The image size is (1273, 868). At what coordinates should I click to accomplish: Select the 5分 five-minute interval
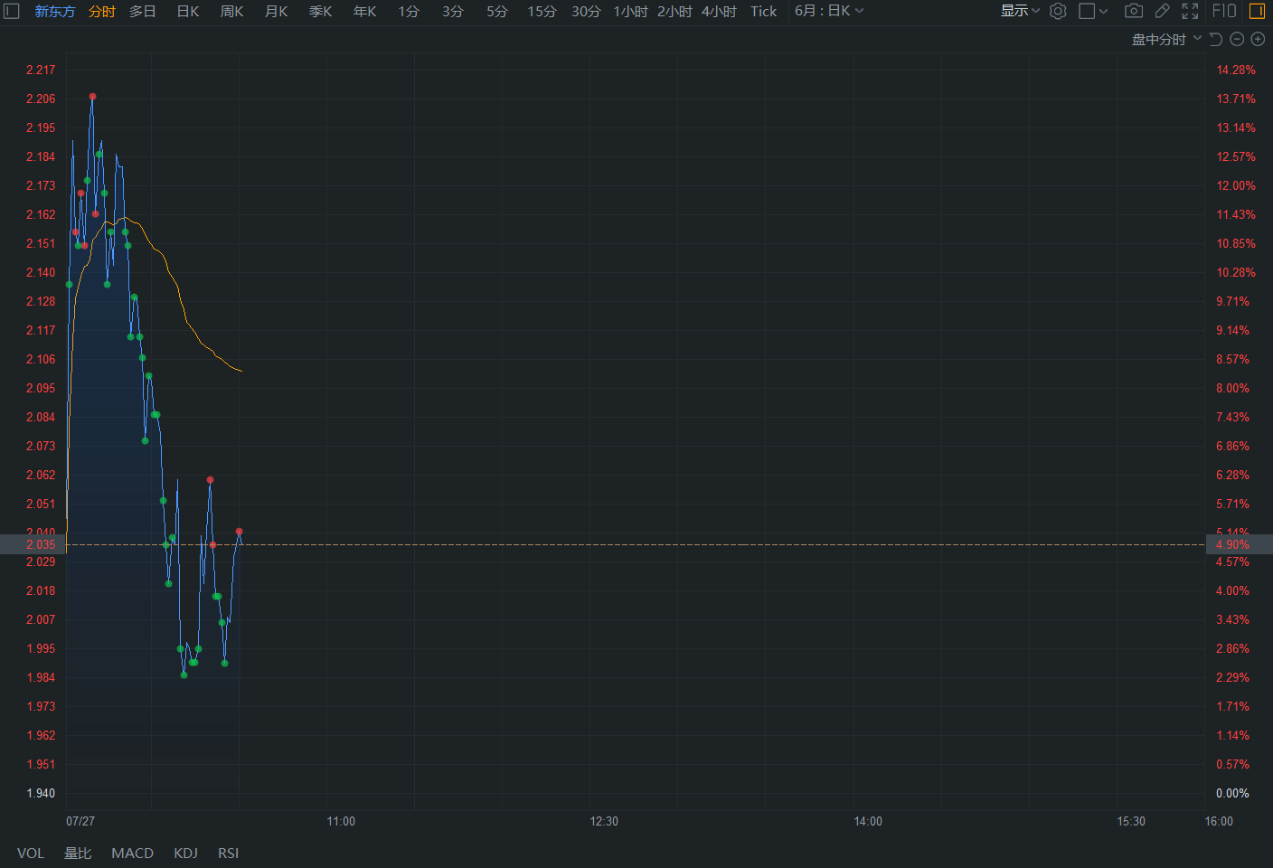tap(497, 12)
